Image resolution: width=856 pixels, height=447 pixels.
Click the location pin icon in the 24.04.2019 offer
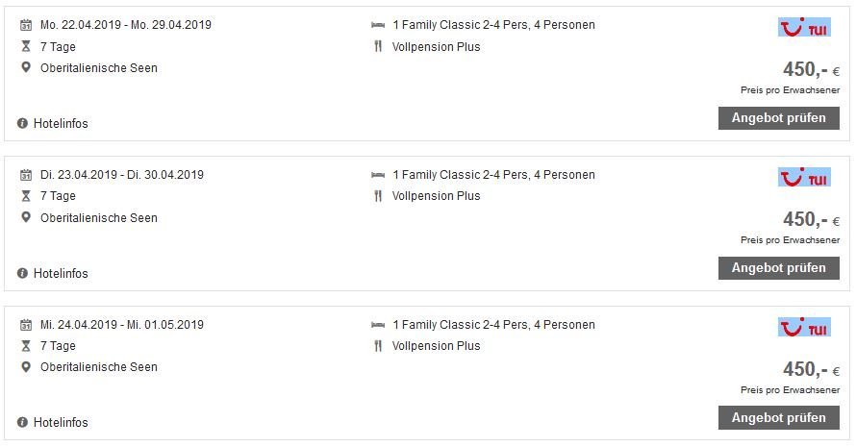coord(26,367)
